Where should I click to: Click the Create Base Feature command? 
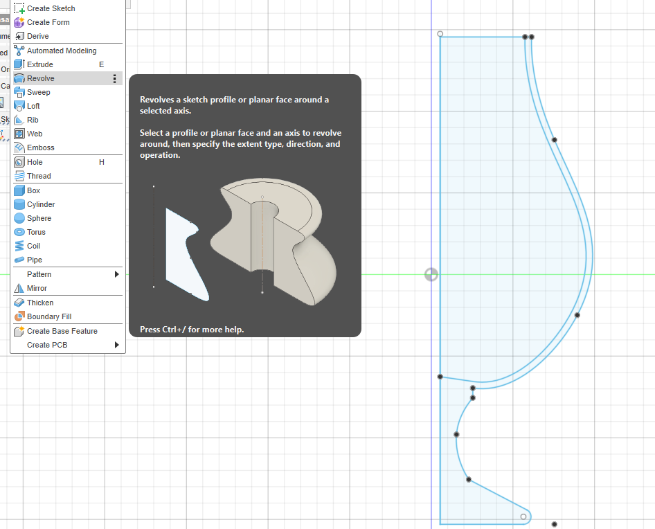point(62,331)
